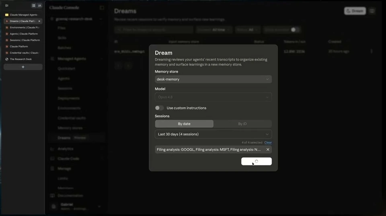Click the tab search icon
Viewport: 386px width, 216px height.
point(40,5)
